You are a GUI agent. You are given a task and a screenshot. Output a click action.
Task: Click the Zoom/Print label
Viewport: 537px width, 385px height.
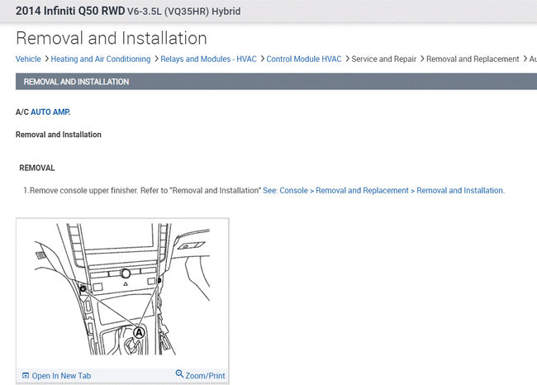click(x=205, y=376)
